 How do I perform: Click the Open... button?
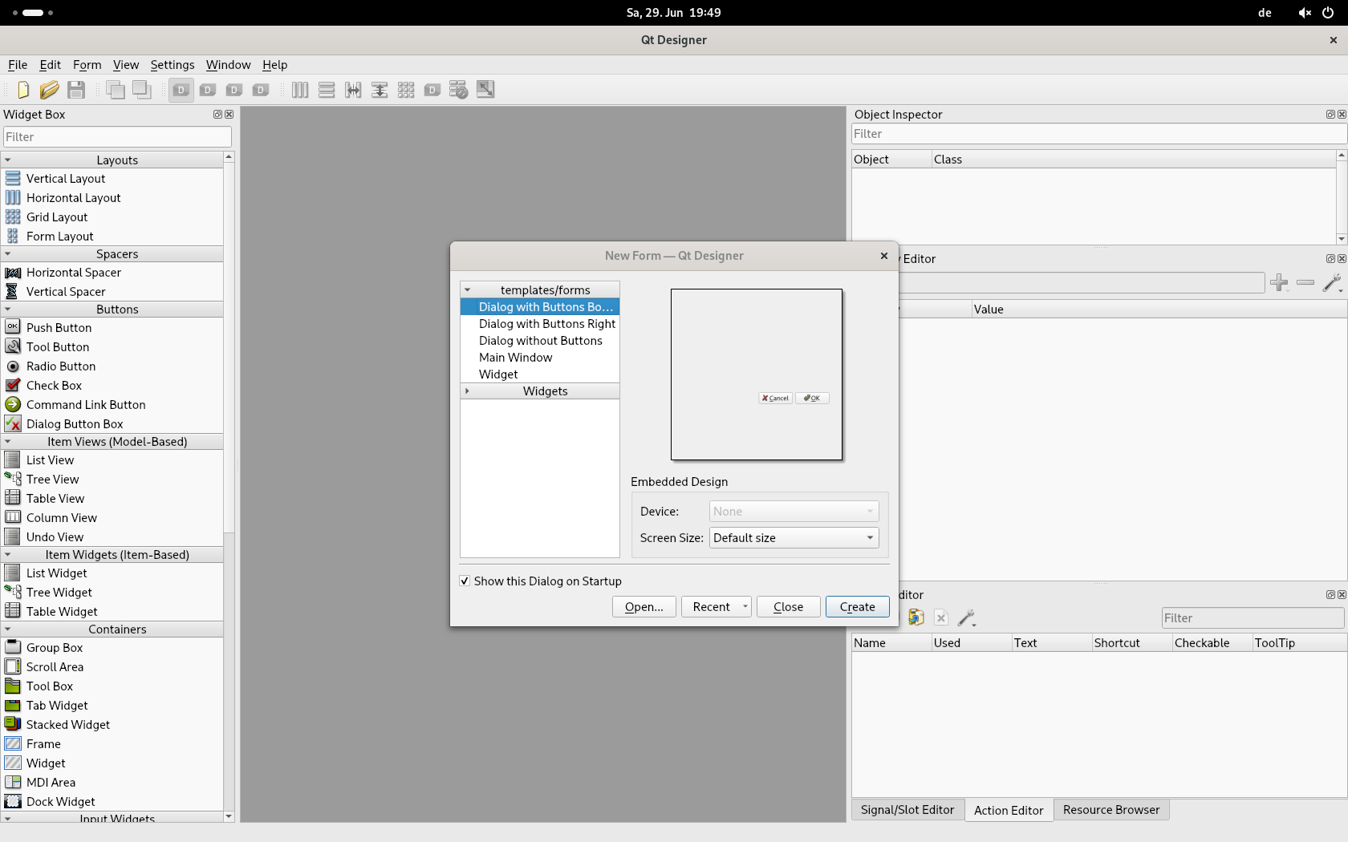click(644, 607)
